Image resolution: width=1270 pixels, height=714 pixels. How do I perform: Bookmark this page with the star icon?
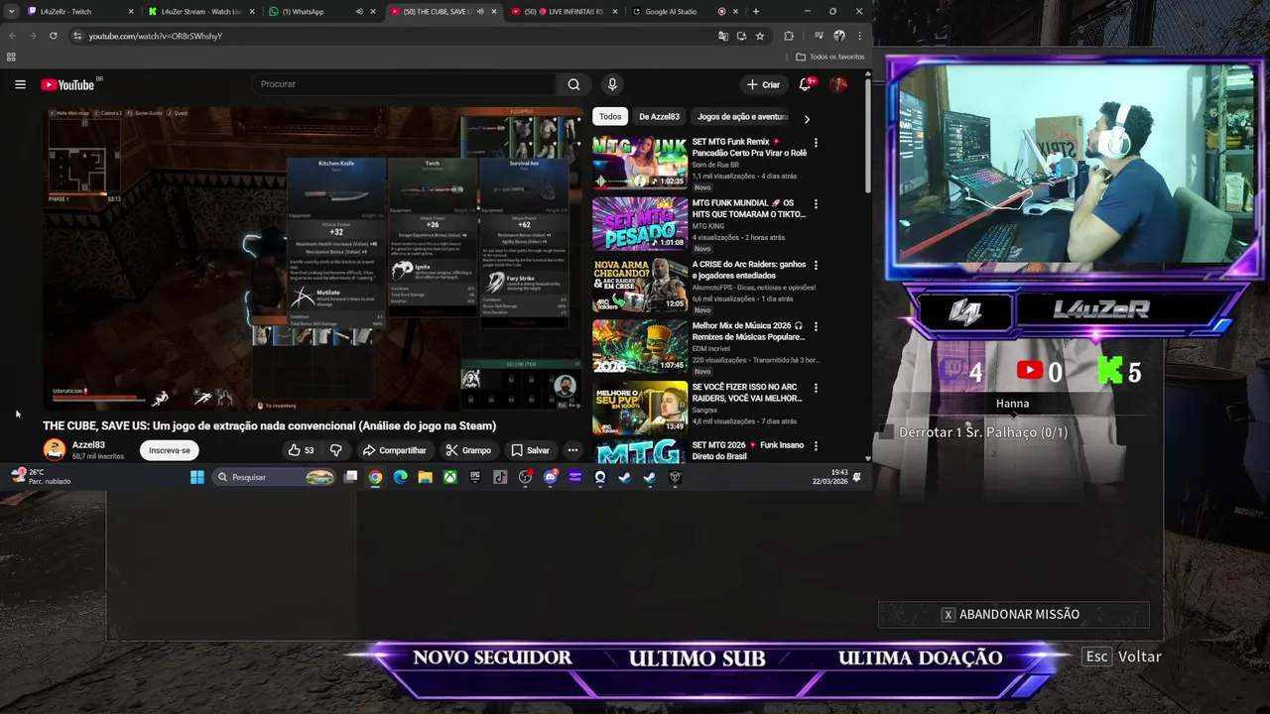[760, 36]
